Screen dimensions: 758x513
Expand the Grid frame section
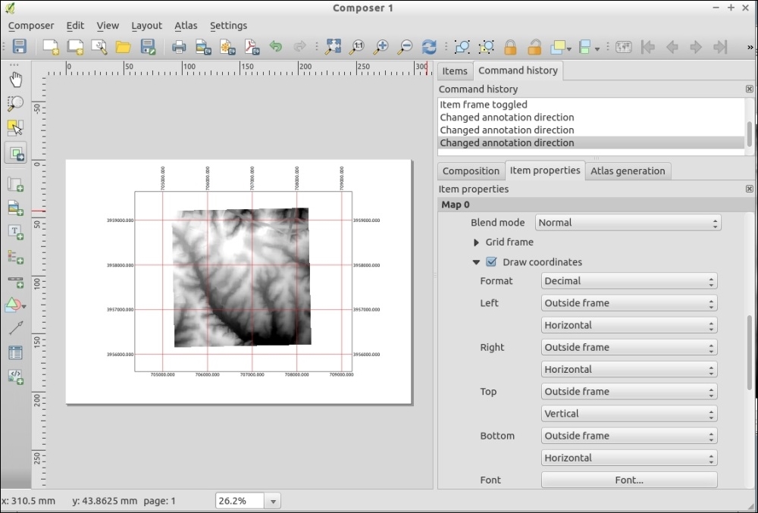476,242
